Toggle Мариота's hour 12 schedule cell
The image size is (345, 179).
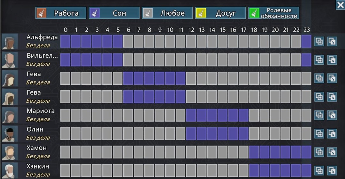tap(191, 115)
